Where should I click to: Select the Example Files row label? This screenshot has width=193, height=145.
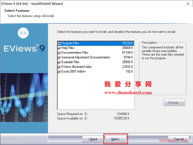pos(70,62)
